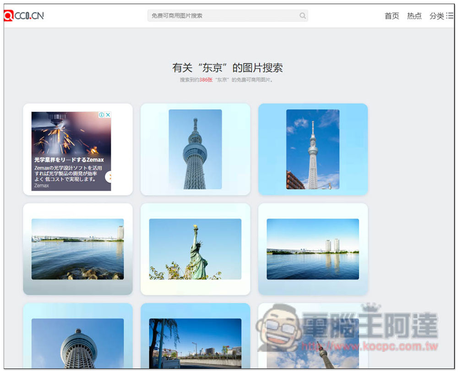
Task: Open the Statue of Liberty photo
Action: (x=195, y=249)
